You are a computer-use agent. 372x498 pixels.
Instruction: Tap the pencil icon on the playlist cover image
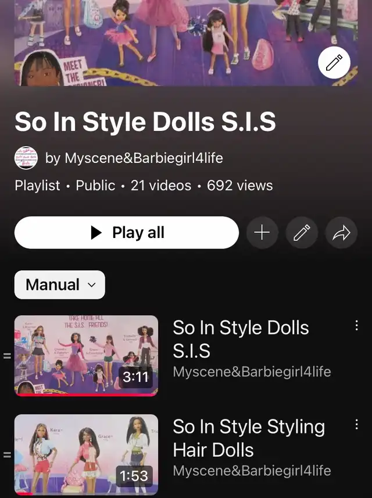pos(334,63)
